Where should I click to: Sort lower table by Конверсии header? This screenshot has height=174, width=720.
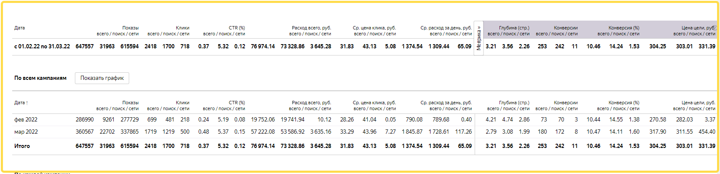coord(566,103)
